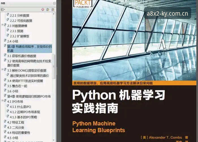Go to bookmark 3.4 使用IFTTT发送实时提醒

pyautogui.click(x=25, y=81)
